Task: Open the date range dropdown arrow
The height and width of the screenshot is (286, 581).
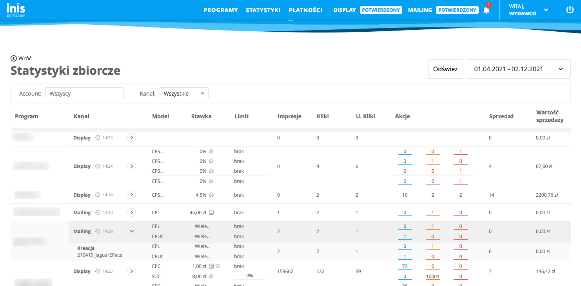Action: coord(561,69)
